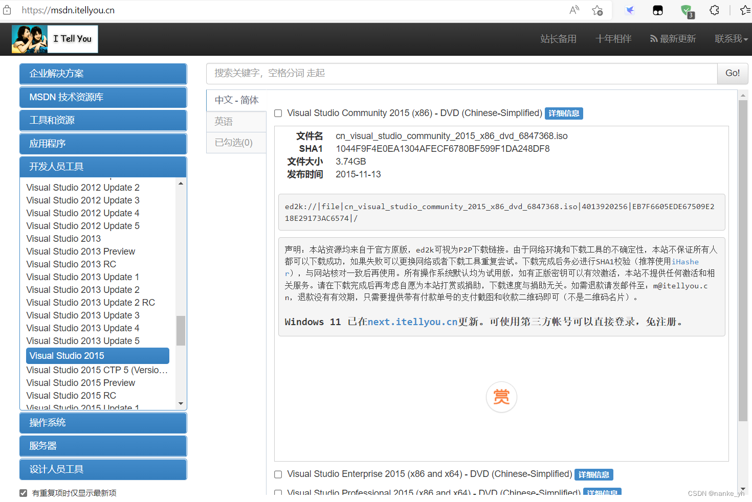The width and height of the screenshot is (752, 502).
Task: Expand the 联系我 dropdown menu
Action: 731,39
